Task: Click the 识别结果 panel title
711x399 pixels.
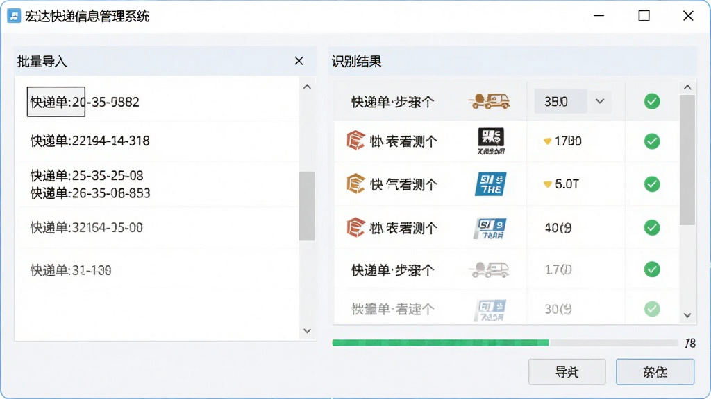Action: 356,62
